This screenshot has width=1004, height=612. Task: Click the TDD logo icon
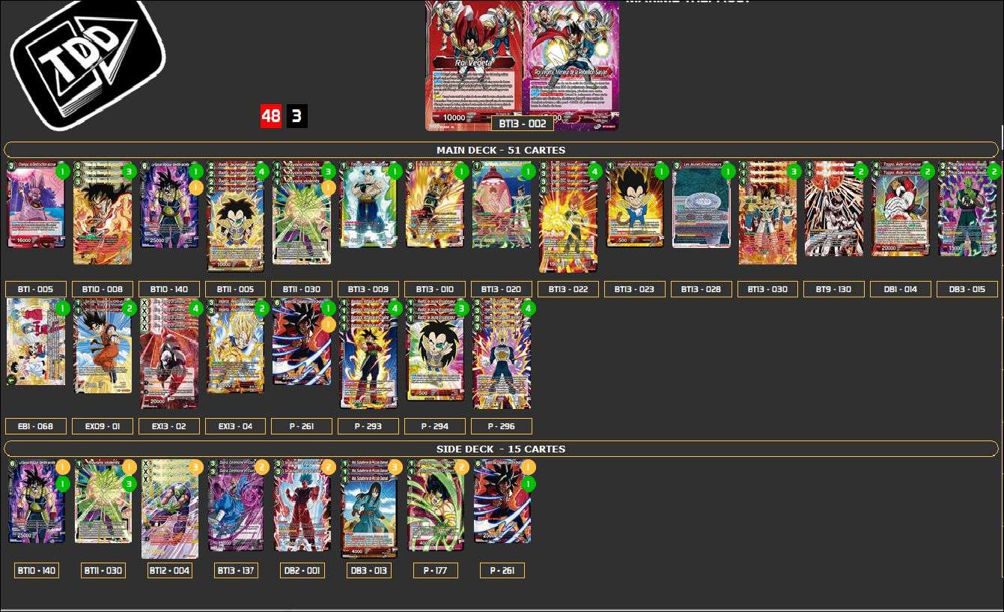(86, 56)
